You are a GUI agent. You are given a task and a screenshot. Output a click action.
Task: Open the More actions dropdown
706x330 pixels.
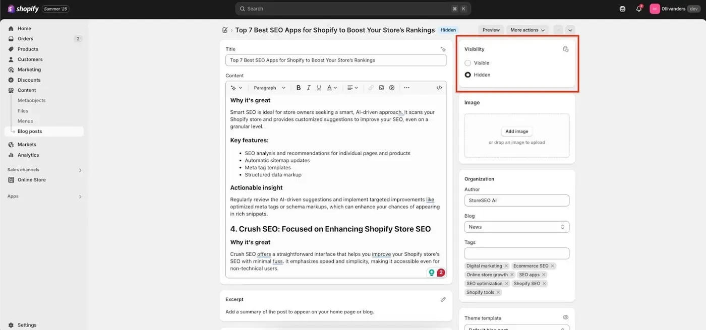tap(527, 30)
